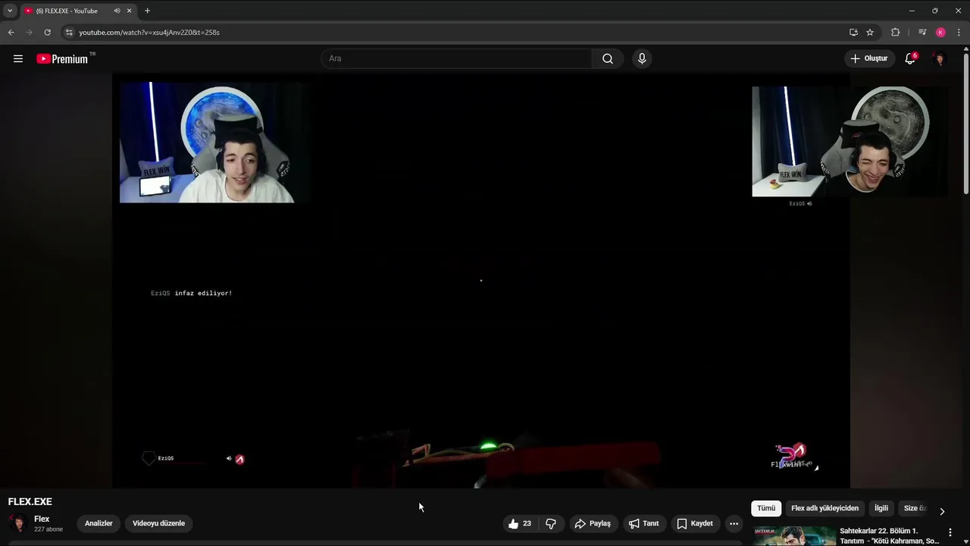Open options for Sahtekarlar suggested video
The height and width of the screenshot is (546, 970).
click(x=950, y=532)
